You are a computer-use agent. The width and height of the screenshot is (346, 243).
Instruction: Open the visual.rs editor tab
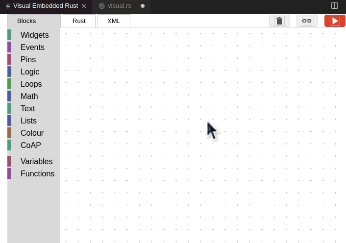120,6
